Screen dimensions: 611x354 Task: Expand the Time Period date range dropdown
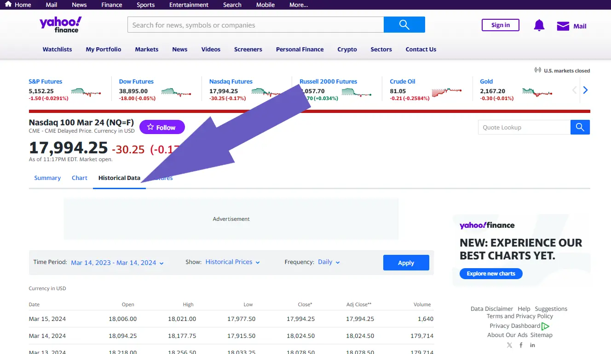coord(117,263)
